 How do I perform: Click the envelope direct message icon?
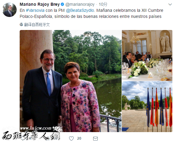95,138
